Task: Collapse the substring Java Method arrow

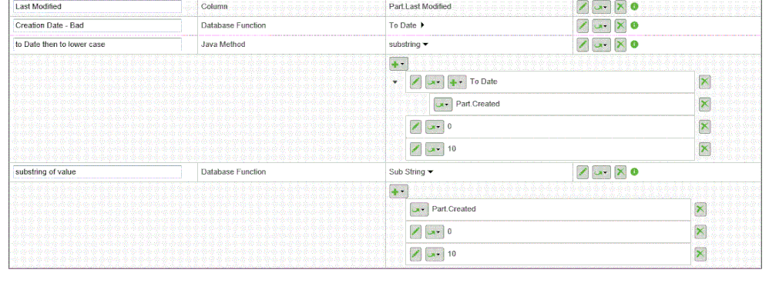Action: [425, 45]
